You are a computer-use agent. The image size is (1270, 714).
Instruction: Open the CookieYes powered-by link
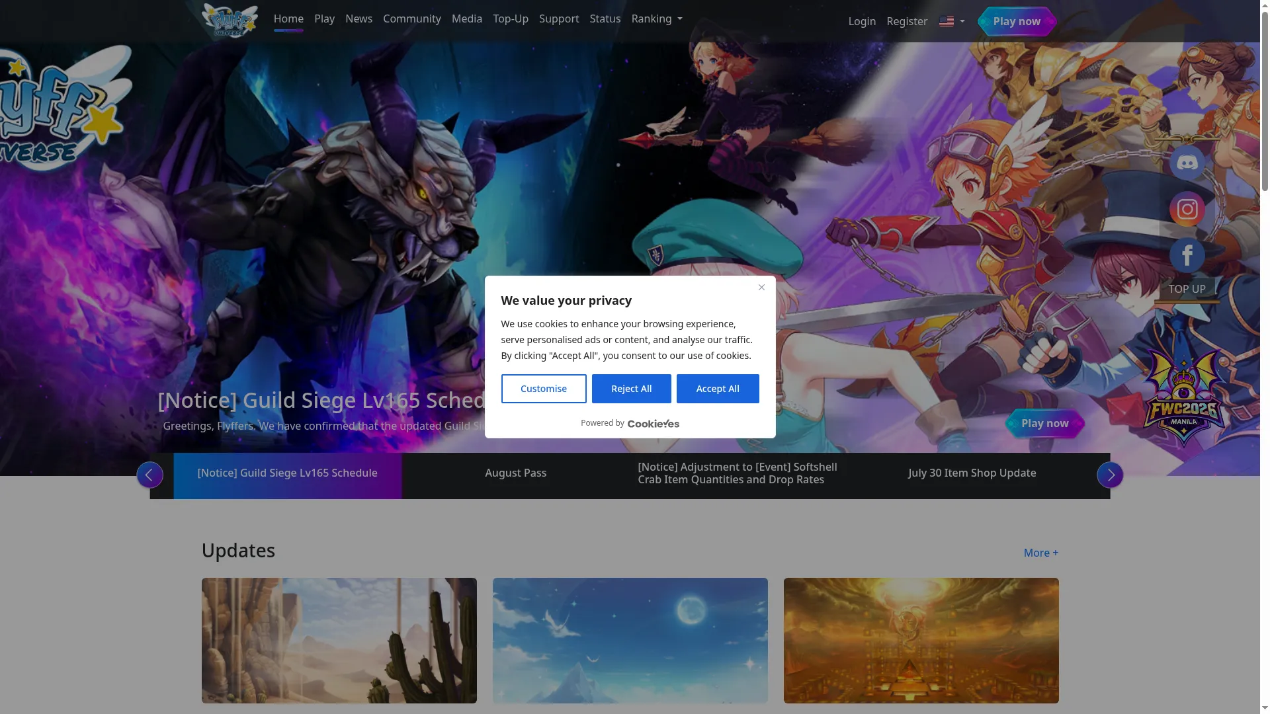click(x=653, y=424)
